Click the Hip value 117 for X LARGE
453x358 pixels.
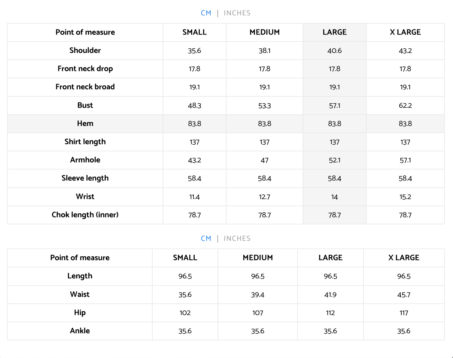[404, 313]
